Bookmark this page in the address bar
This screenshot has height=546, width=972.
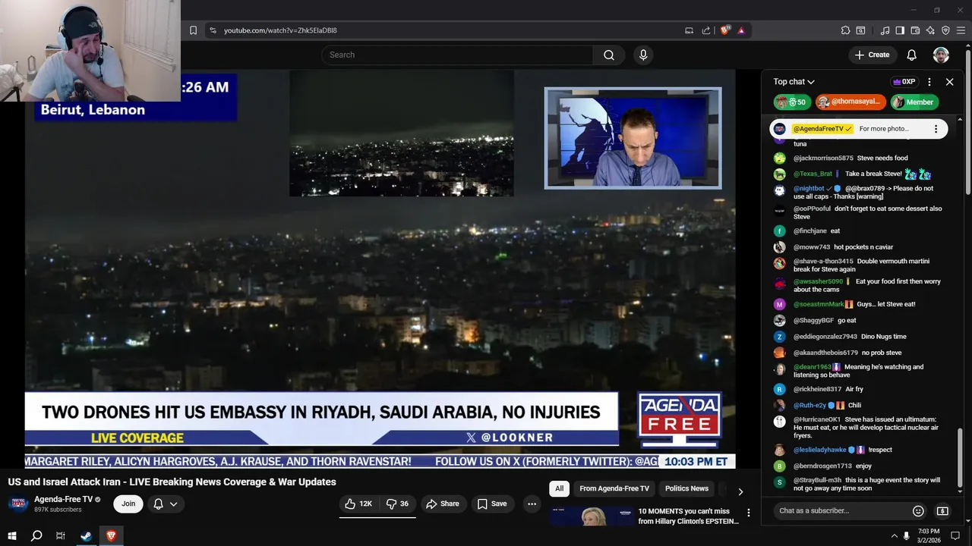coord(193,30)
